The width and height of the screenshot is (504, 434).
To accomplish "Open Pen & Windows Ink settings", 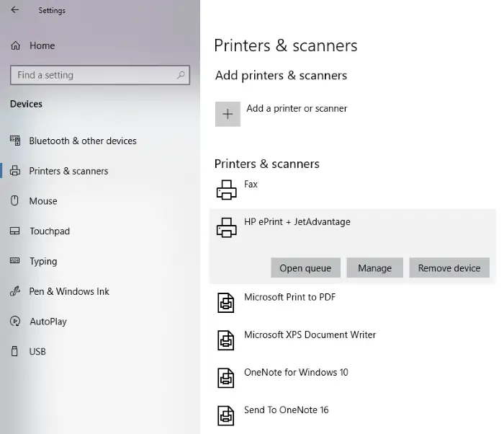I will click(69, 291).
